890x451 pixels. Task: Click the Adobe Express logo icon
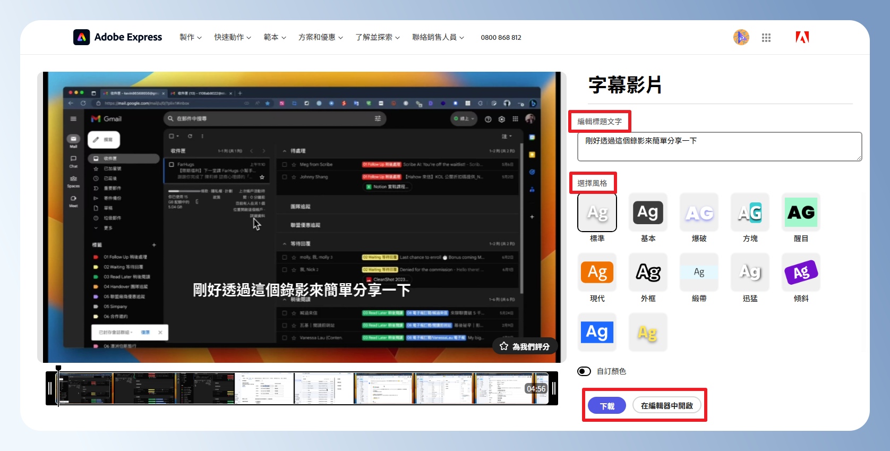pos(81,37)
